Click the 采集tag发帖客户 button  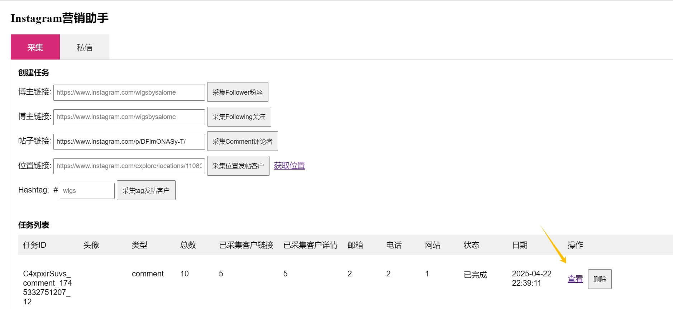[146, 190]
